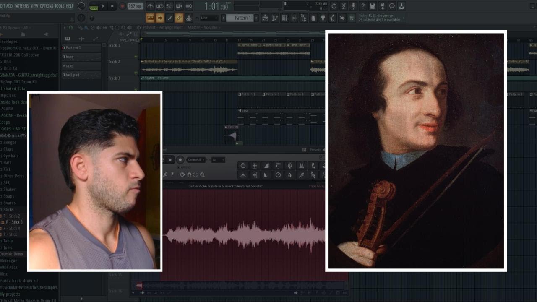The image size is (537, 302).
Task: Toggle link to controller icon
Action: (179, 18)
